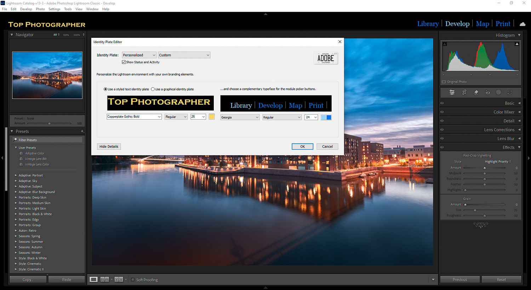The image size is (531, 290).
Task: Click OK in Identity Plate Editor
Action: click(302, 146)
